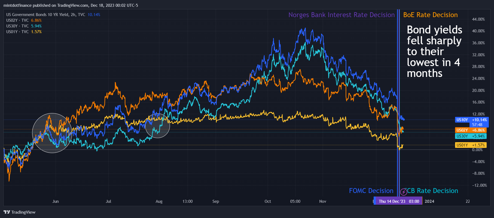Click the Nov label on the time axis
The width and height of the screenshot is (494, 218).
coord(323,201)
